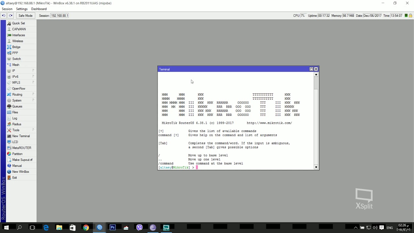414x233 pixels.
Task: Click the Time value 13:54:07
Action: [397, 16]
